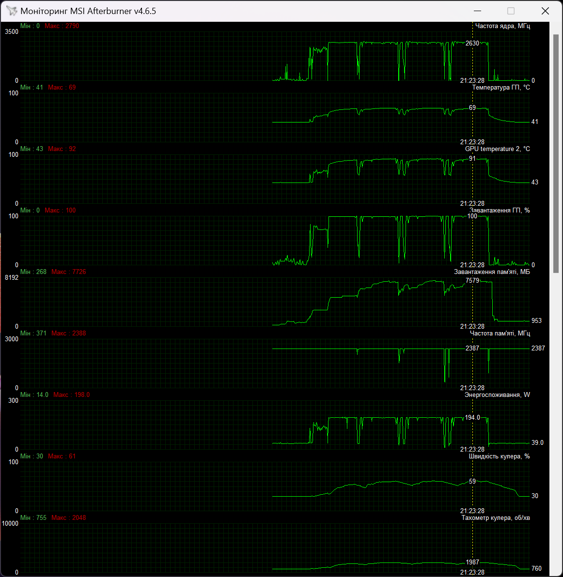This screenshot has width=563, height=577.
Task: Minimize the Afterburner monitoring window
Action: click(x=477, y=11)
